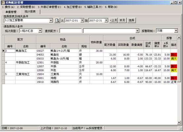This screenshot has width=183, height=132.
Task: Open the 4.加工管理(D) menu
Action: (x=73, y=7)
